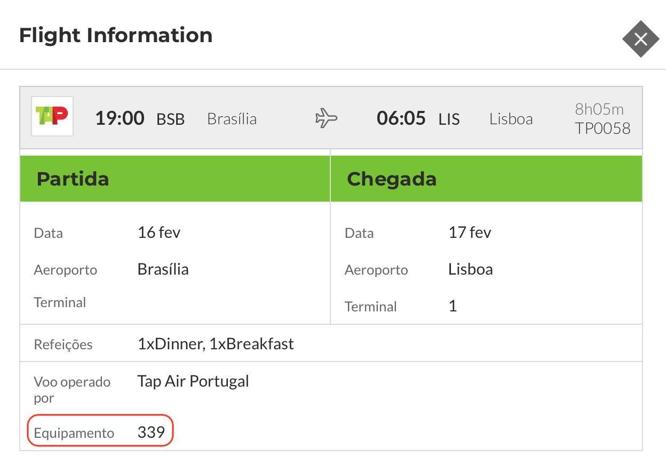The image size is (666, 465).
Task: Click the Equipamento label
Action: [x=74, y=433]
